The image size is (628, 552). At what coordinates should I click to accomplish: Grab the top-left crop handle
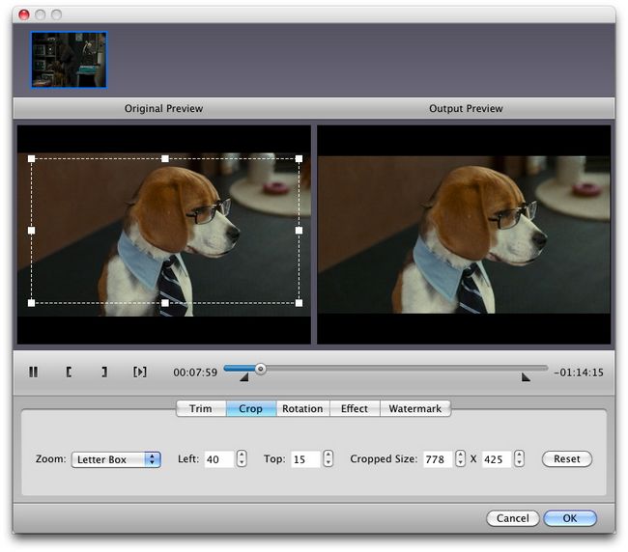click(32, 159)
